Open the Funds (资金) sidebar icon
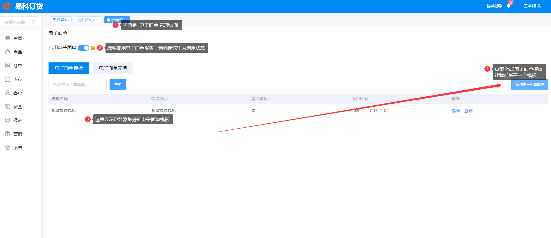Screen dimensions: 551x238 pyautogui.click(x=8, y=107)
